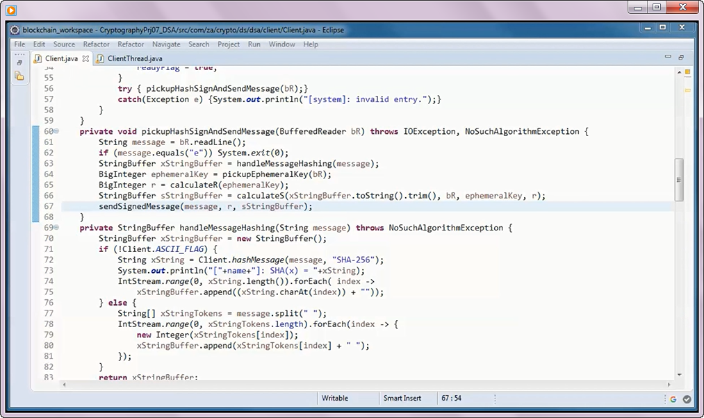Click line number 56 in the gutter
Viewport: 704px width, 418px height.
point(49,89)
